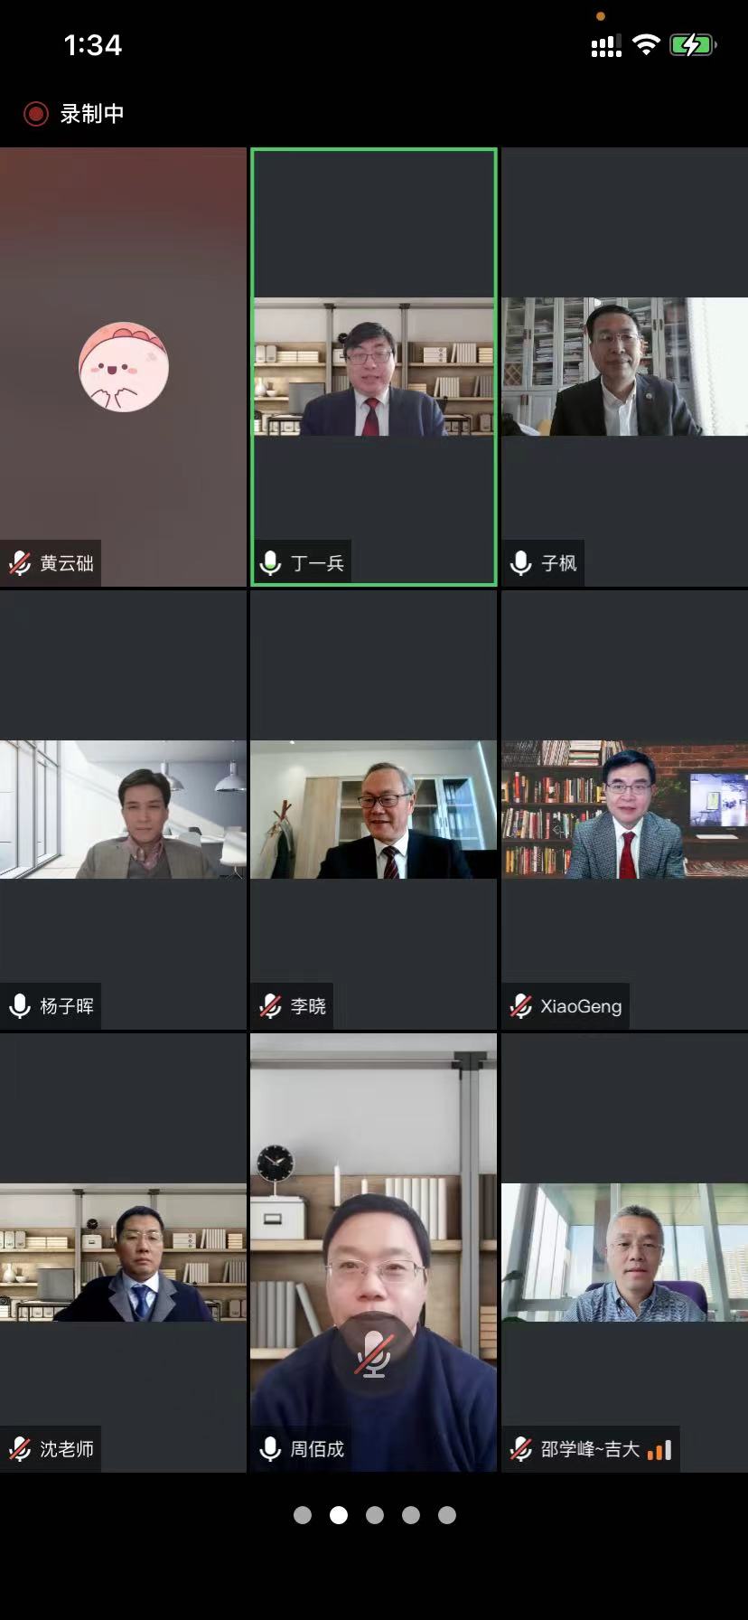
Task: Tap muted mic icon beside 邵学峰~吉大
Action: [x=520, y=1449]
